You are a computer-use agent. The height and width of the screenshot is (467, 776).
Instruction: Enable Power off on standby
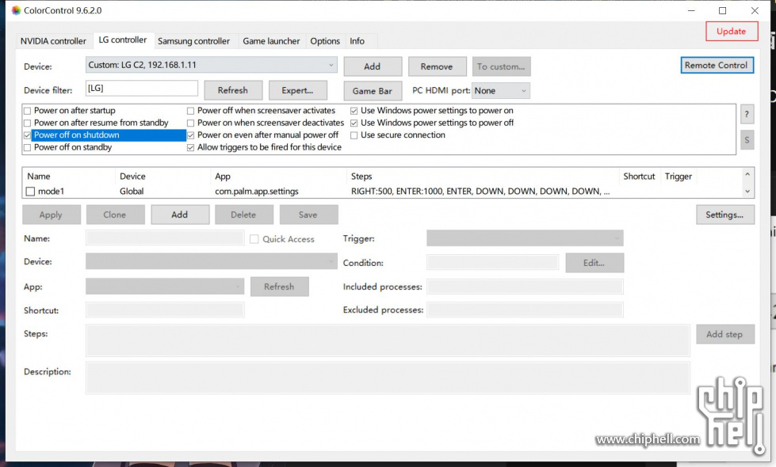coord(28,147)
